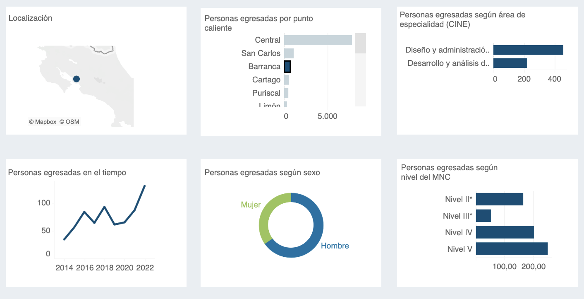Click the Puriscal bar
The image size is (584, 299).
pyautogui.click(x=286, y=93)
